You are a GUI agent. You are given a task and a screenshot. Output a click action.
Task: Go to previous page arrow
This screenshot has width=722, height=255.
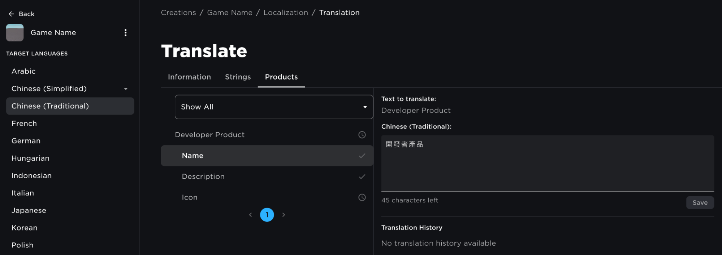pyautogui.click(x=250, y=215)
